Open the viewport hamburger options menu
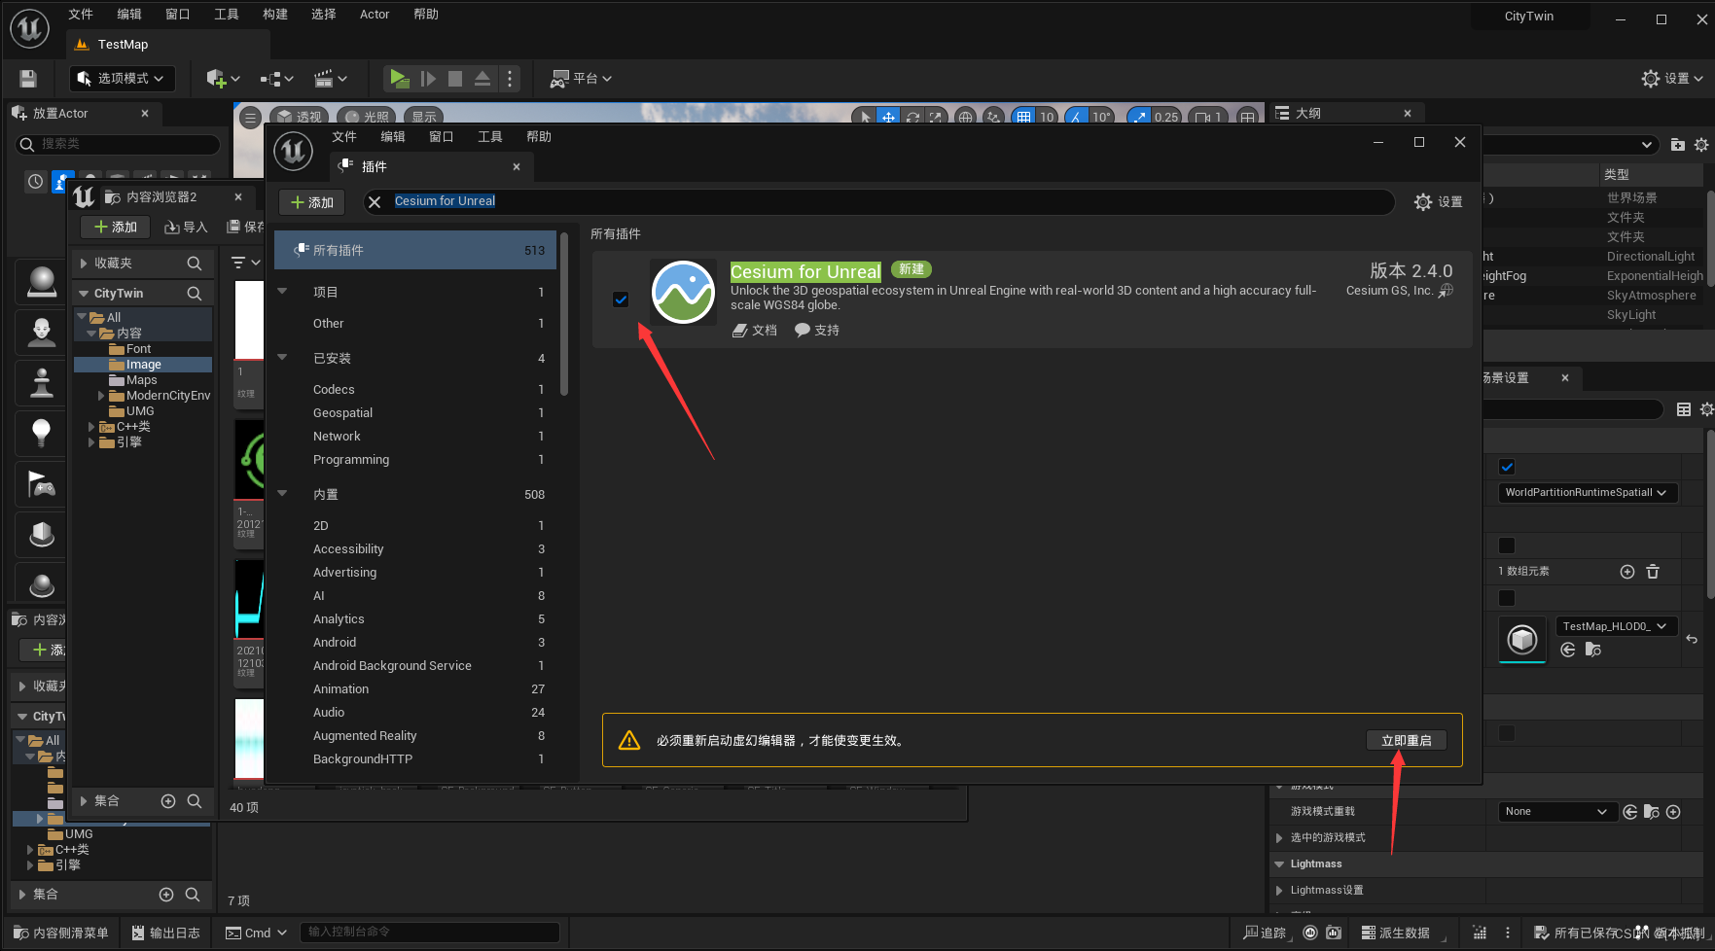This screenshot has height=951, width=1715. point(250,118)
